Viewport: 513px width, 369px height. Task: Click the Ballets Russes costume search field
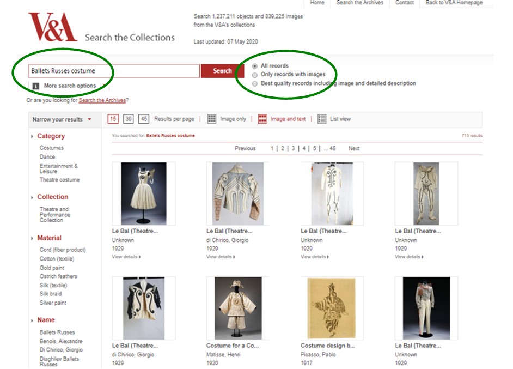[114, 71]
